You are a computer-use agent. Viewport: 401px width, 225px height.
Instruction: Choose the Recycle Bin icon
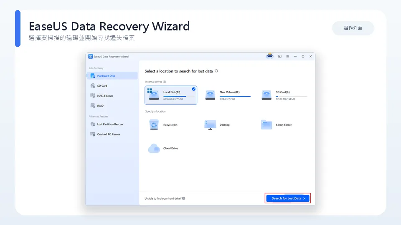tap(154, 125)
